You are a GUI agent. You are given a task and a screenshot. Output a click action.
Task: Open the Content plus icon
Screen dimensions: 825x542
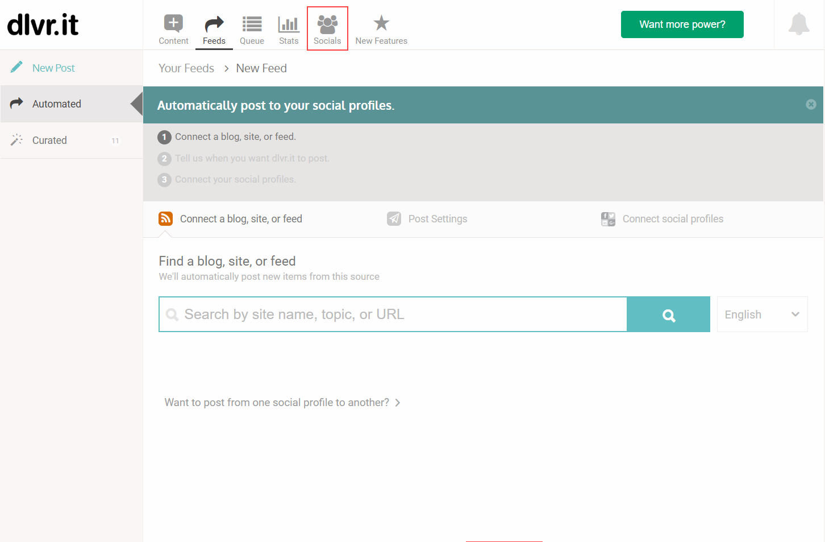tap(173, 23)
